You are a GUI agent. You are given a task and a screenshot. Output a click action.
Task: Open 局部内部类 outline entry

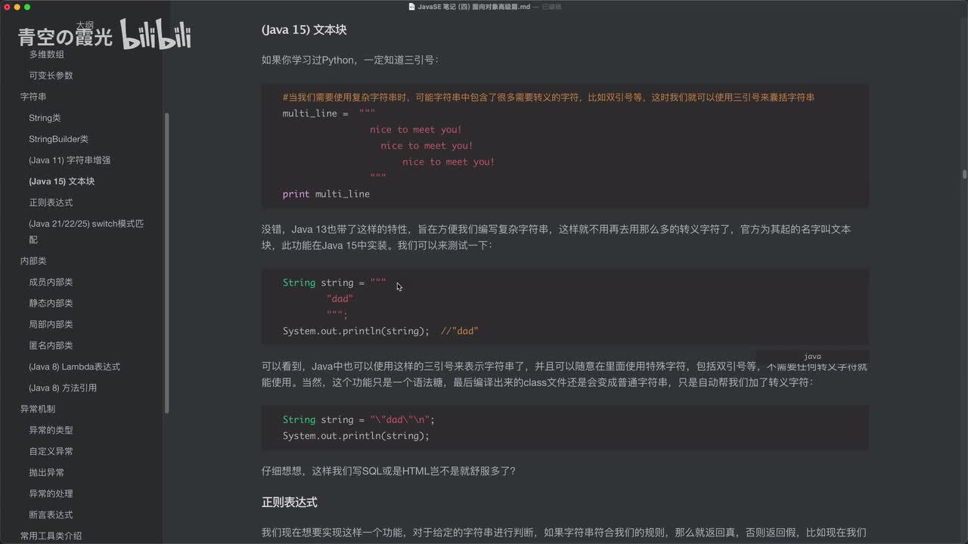(51, 324)
